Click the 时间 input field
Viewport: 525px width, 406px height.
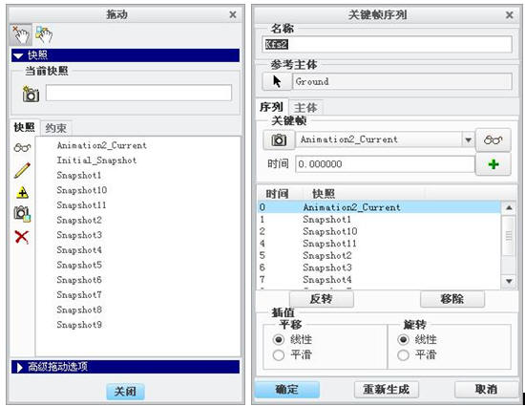[385, 164]
